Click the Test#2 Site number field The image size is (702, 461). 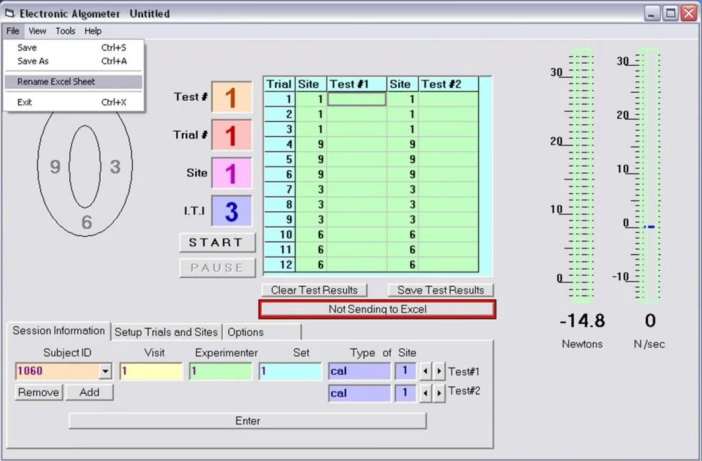click(406, 393)
